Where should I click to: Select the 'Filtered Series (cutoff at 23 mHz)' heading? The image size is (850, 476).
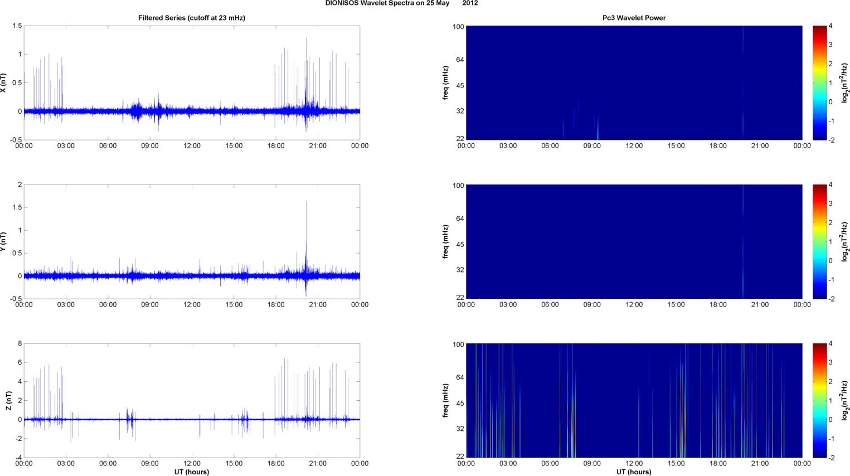point(192,18)
